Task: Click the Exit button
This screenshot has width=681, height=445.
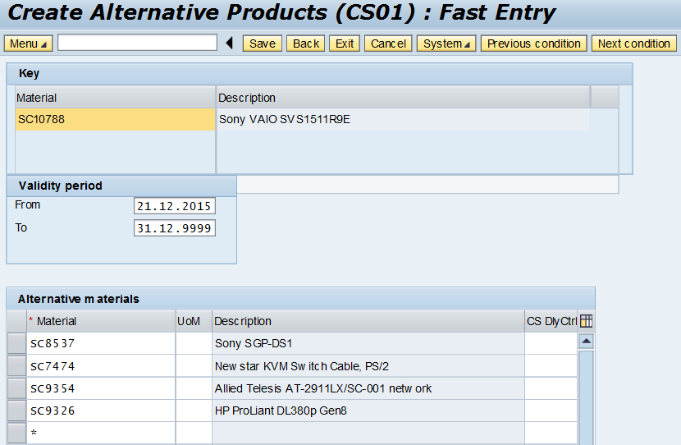Action: coord(345,44)
